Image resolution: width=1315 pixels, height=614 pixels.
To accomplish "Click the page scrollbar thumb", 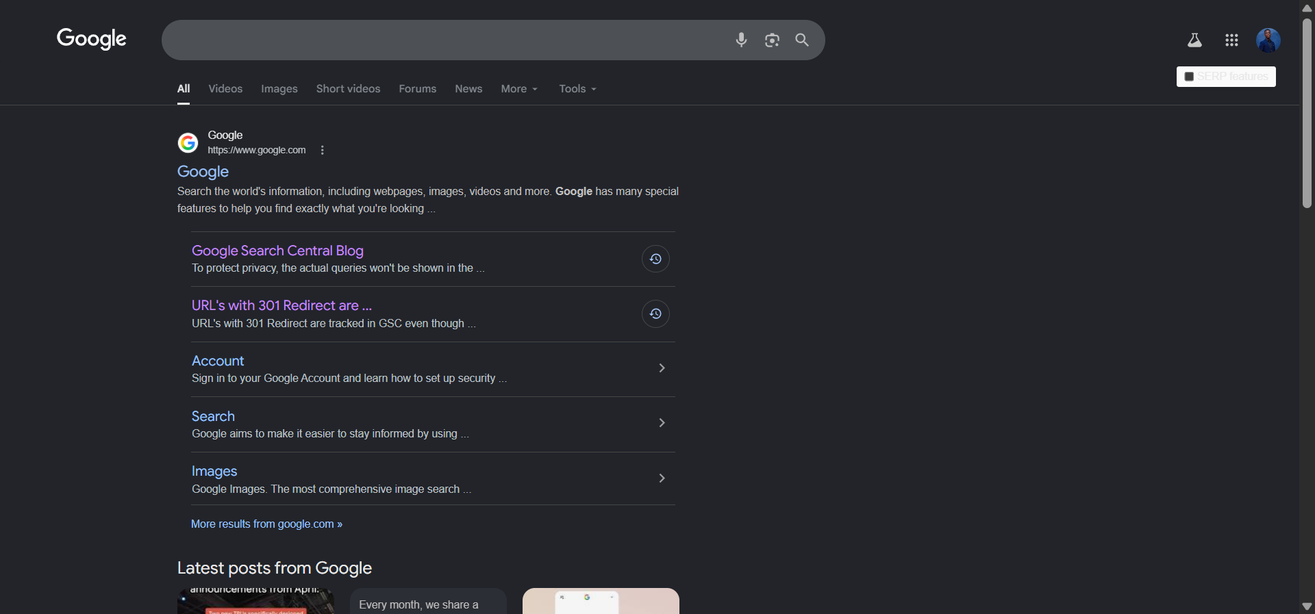I will [x=1307, y=113].
